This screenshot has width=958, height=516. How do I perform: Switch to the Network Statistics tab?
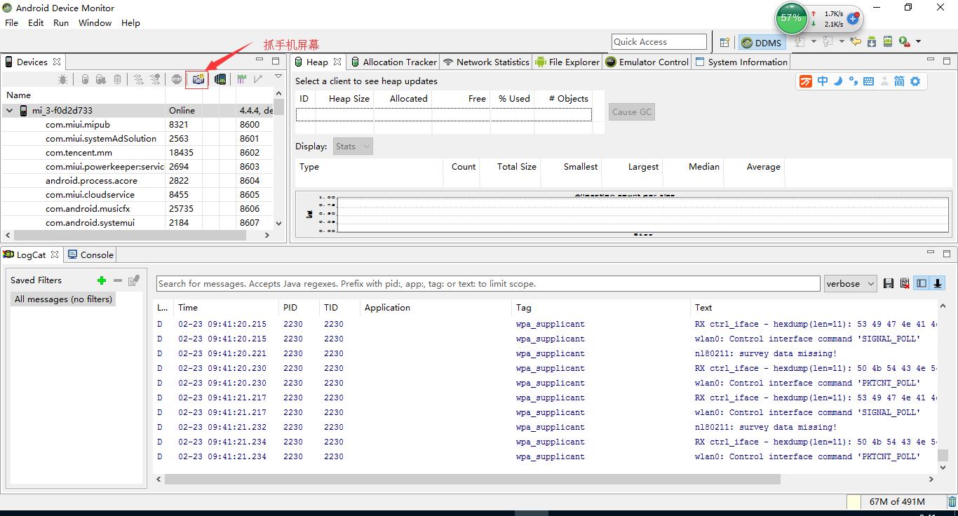point(486,62)
